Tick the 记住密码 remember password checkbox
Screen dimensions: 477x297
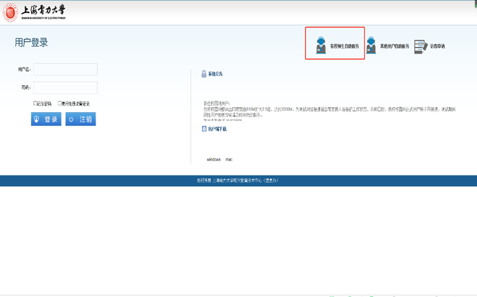[x=36, y=103]
